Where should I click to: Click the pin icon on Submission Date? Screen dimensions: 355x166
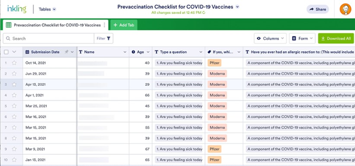(66, 52)
